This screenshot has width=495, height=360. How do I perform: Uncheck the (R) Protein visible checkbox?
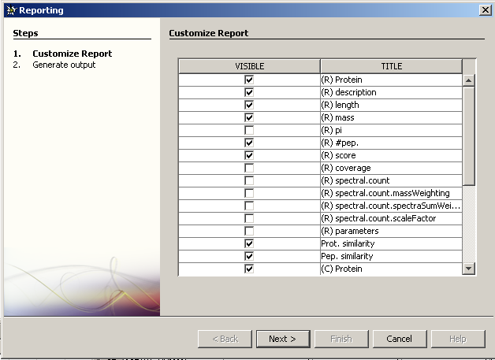click(249, 80)
